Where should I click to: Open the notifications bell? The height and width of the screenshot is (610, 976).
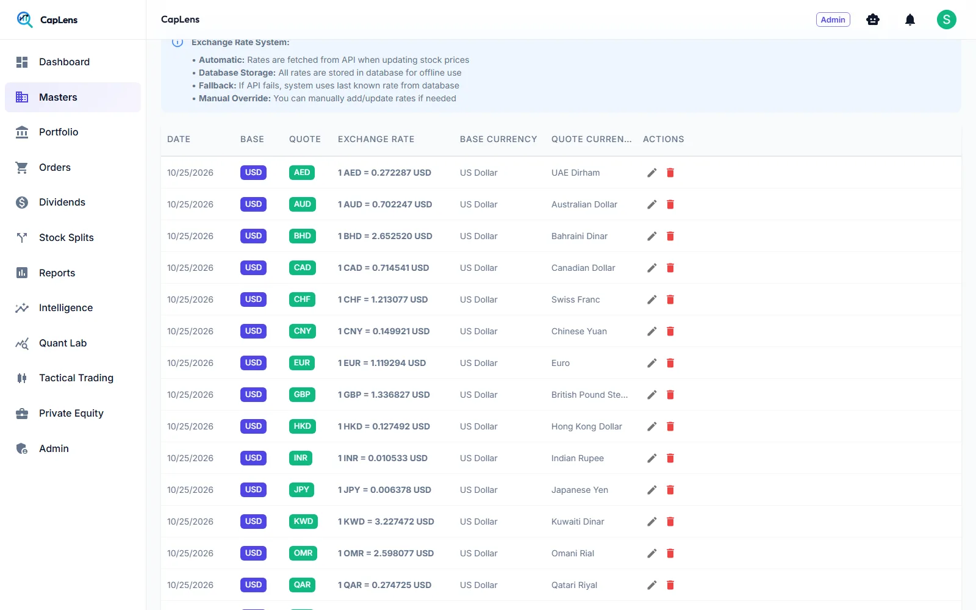(x=910, y=20)
